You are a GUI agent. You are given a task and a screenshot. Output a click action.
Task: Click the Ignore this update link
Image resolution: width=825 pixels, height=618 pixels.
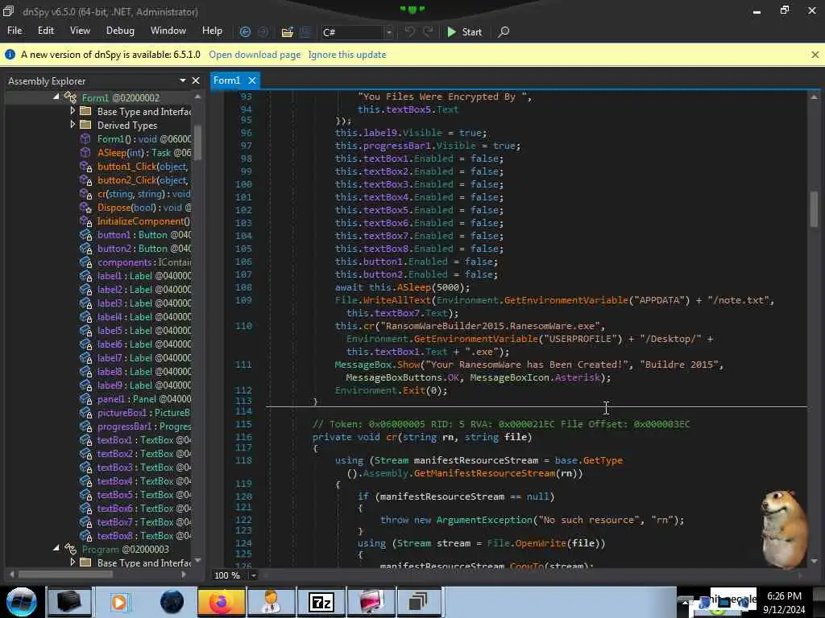tap(347, 55)
